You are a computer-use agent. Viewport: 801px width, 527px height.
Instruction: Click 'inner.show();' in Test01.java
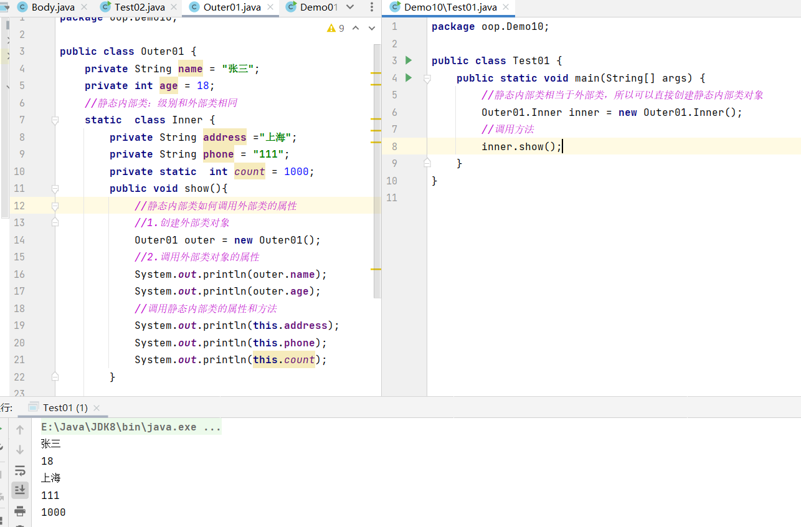point(522,146)
